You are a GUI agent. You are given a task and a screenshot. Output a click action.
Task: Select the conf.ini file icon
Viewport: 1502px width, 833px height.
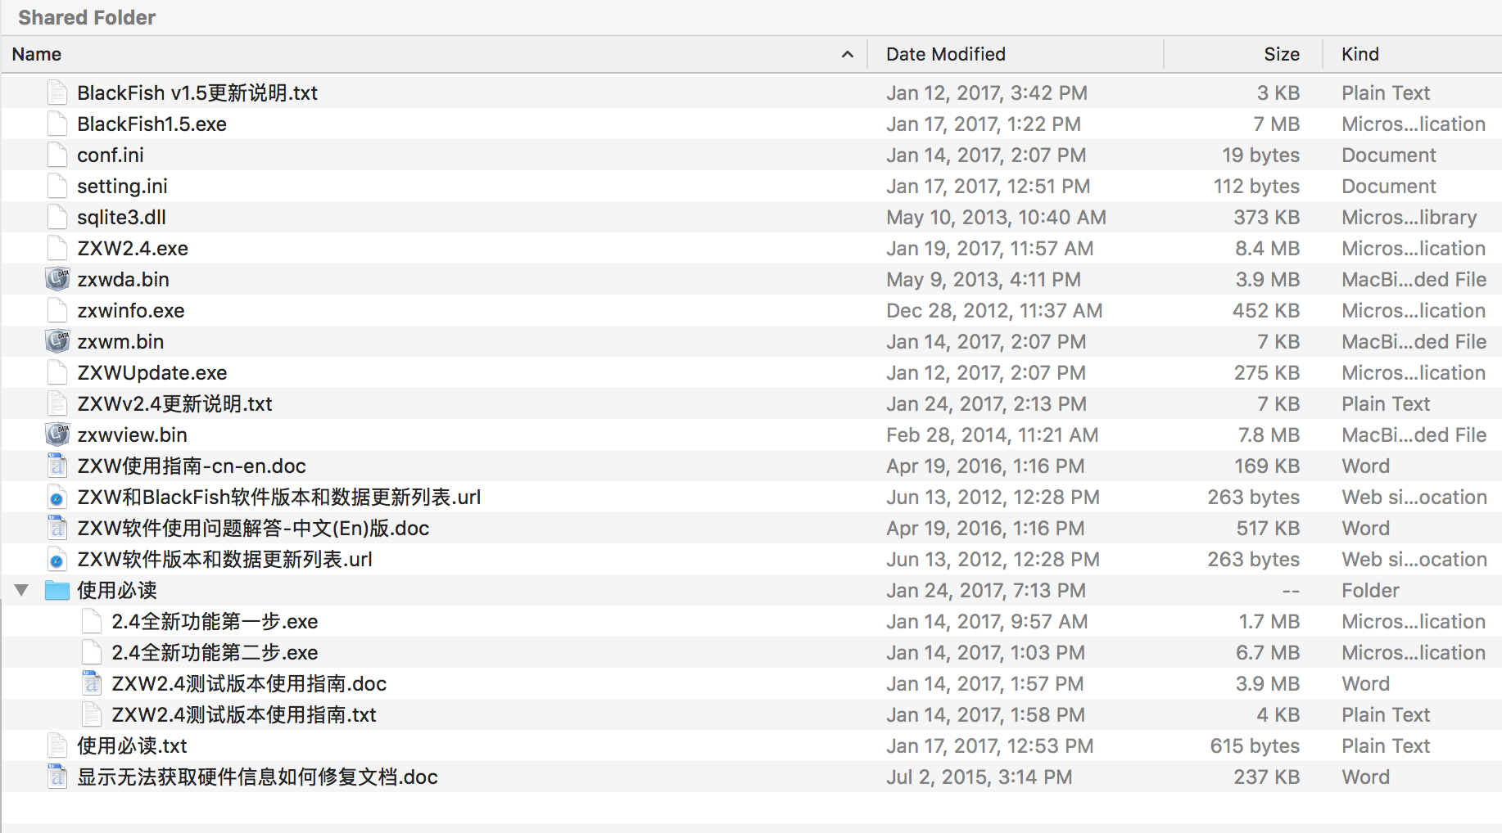coord(57,155)
